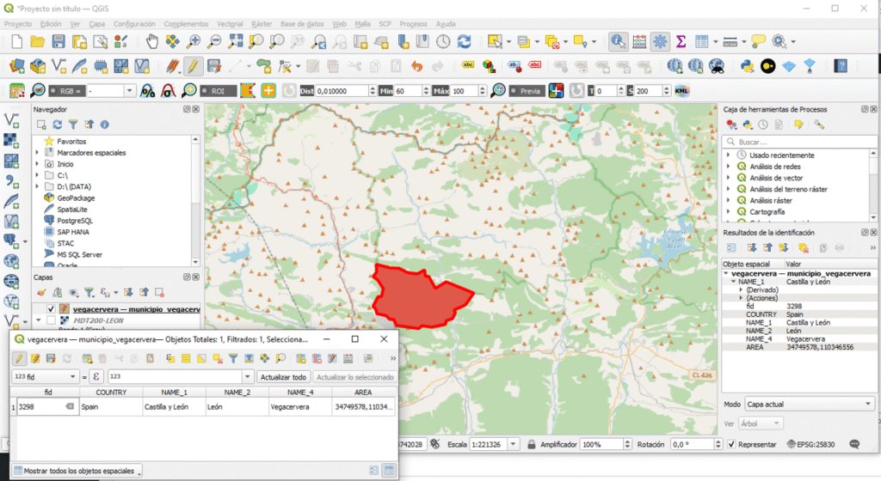Image resolution: width=881 pixels, height=481 pixels.
Task: Open messages log speech bubble icon
Action: 854,444
